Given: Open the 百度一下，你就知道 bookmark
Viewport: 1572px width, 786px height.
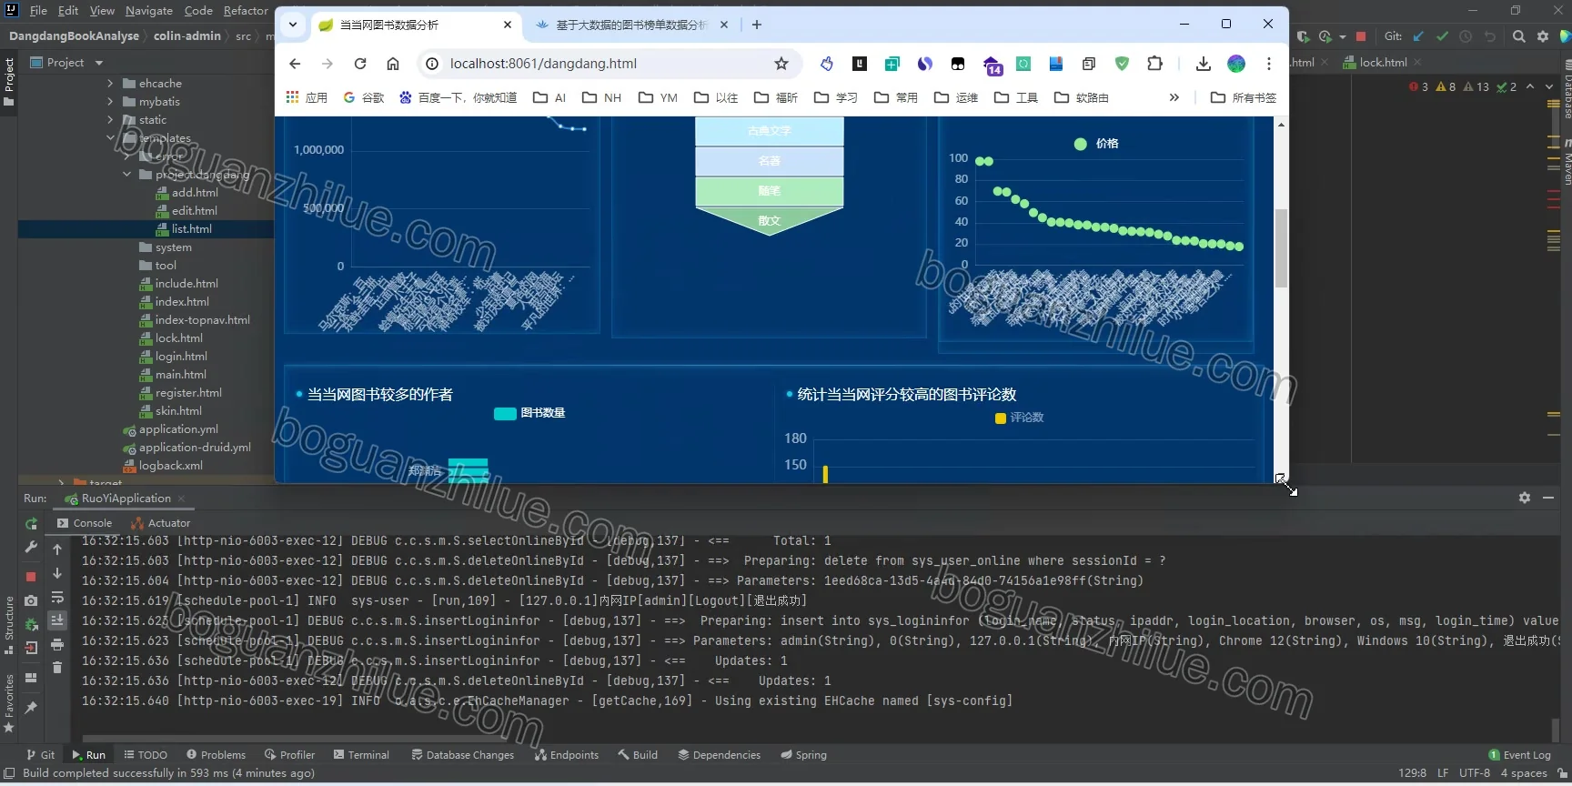Looking at the screenshot, I should pyautogui.click(x=458, y=97).
